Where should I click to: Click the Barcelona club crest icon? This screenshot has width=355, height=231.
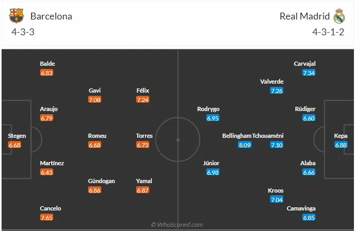pos(16,16)
